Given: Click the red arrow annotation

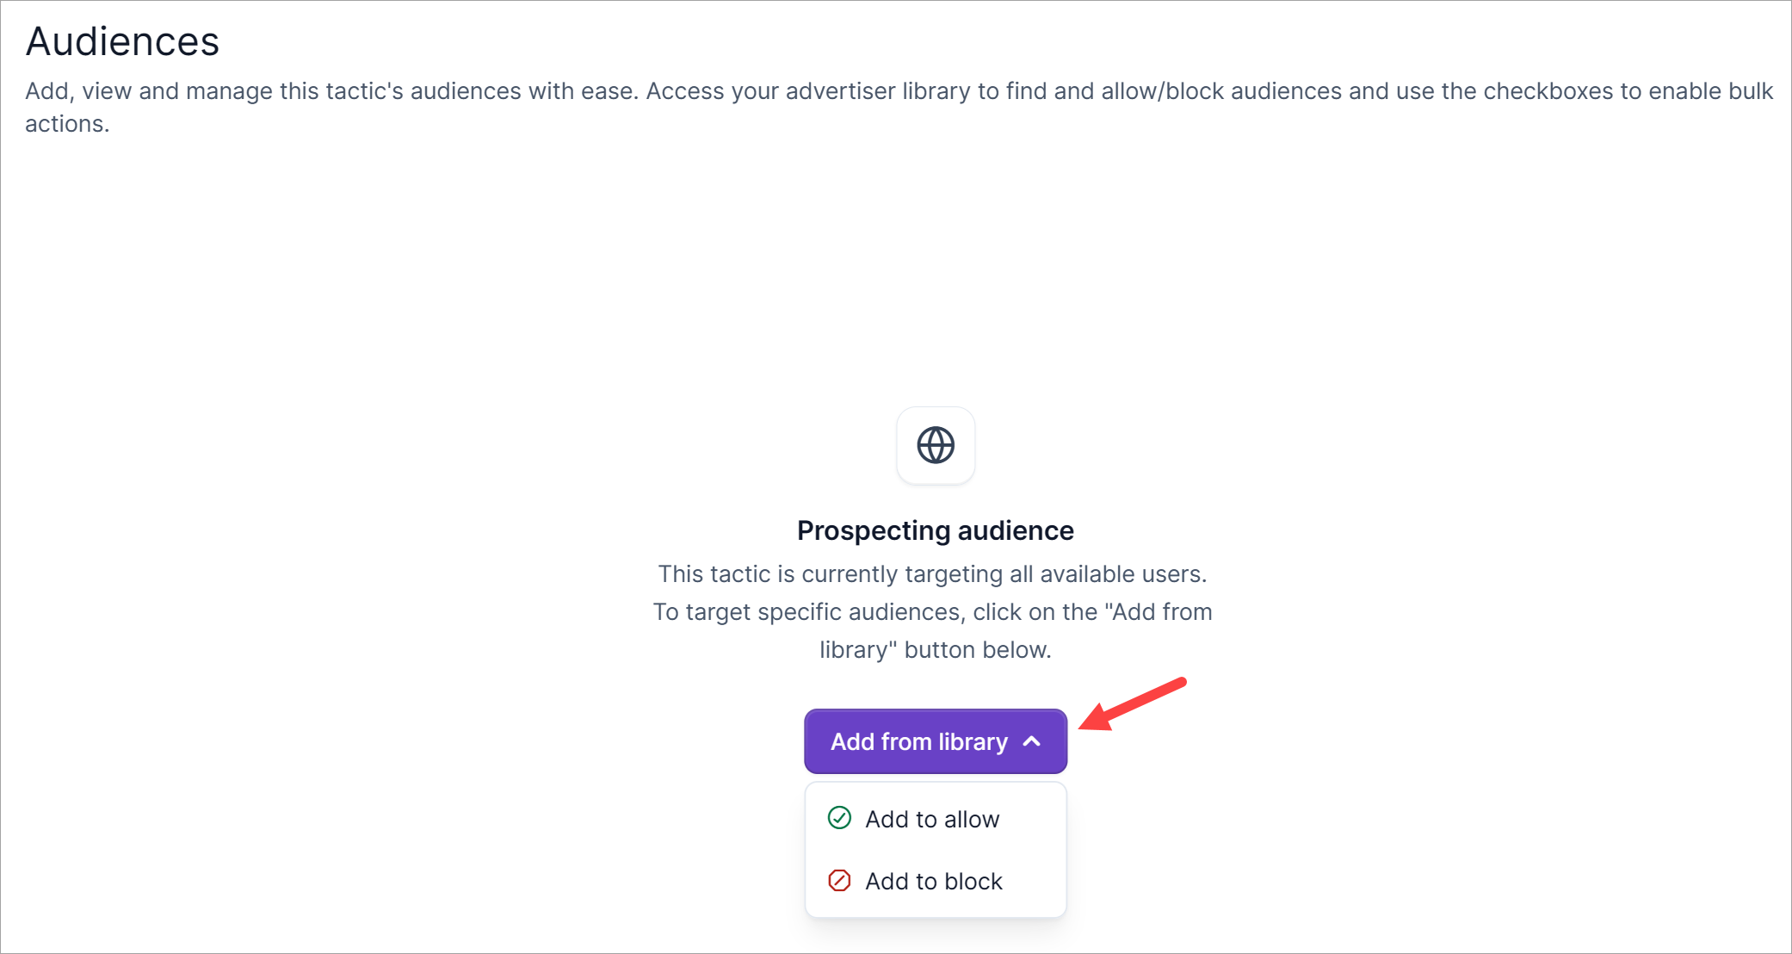Looking at the screenshot, I should 1133,703.
